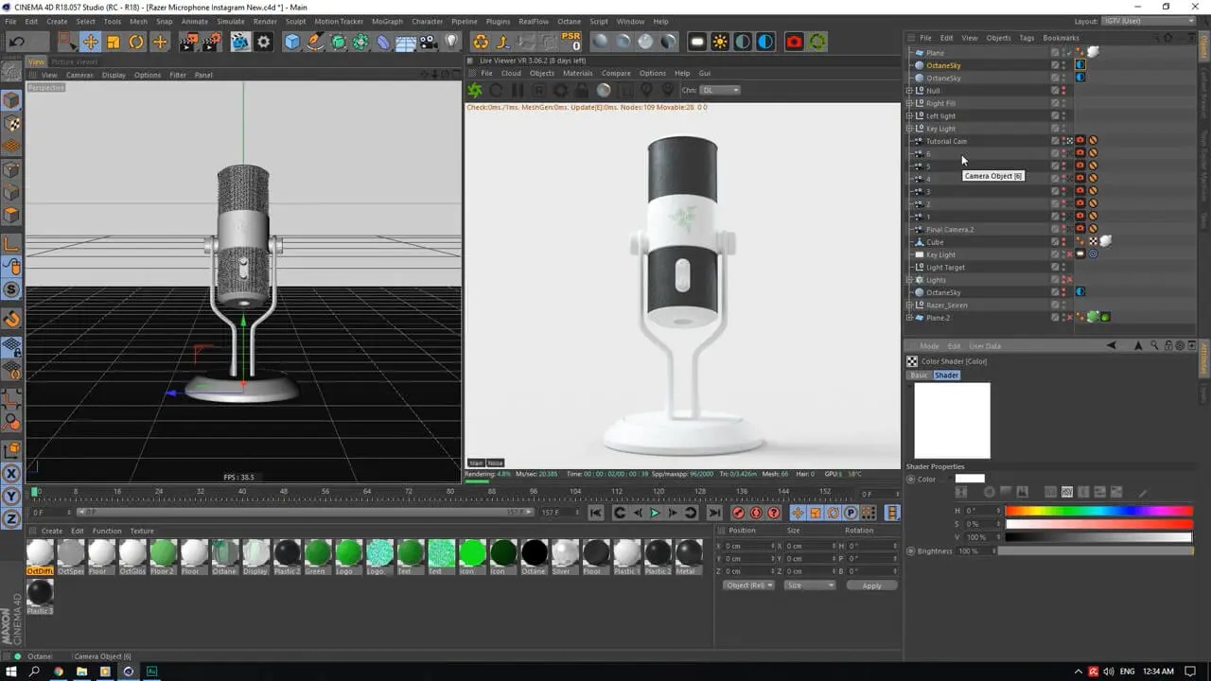
Task: Toggle the Parameter keyframe P button
Action: click(851, 513)
